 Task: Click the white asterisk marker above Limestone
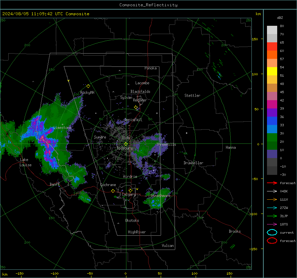click(x=62, y=125)
